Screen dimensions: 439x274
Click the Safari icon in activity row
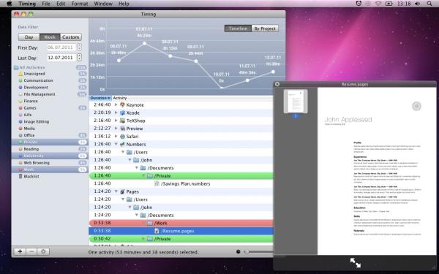(x=122, y=137)
